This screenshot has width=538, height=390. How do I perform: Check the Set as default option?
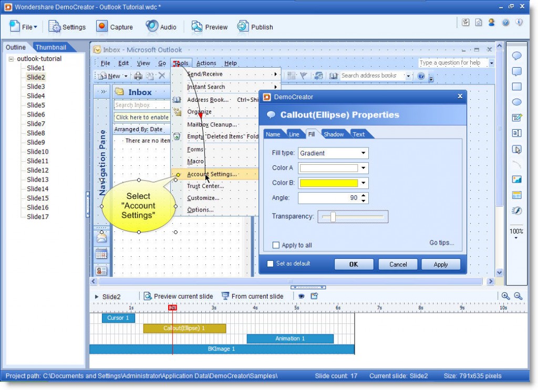(271, 263)
